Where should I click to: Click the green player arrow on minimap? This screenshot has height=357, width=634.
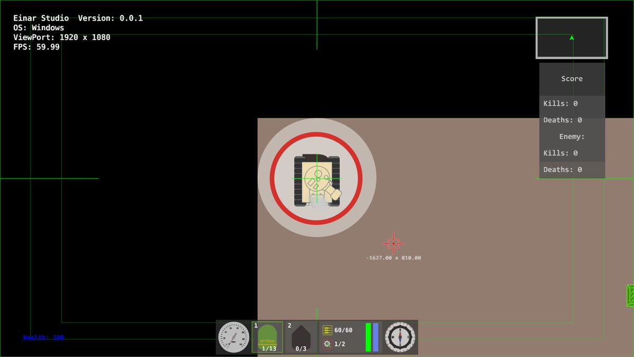[572, 38]
